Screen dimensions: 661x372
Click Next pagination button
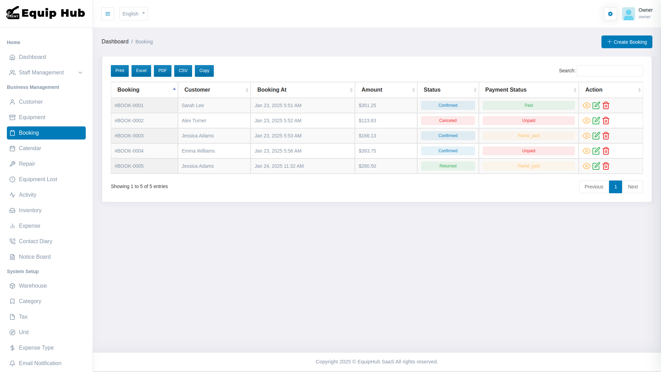pyautogui.click(x=633, y=187)
